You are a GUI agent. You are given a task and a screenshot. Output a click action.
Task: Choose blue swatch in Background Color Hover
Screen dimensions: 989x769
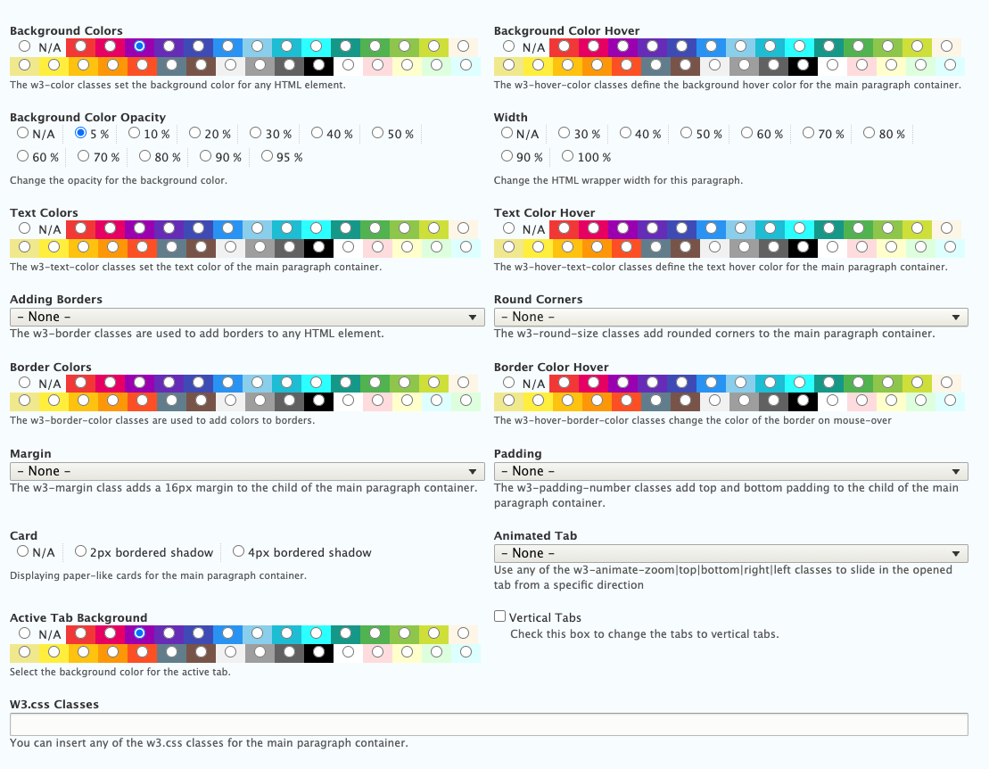(711, 46)
